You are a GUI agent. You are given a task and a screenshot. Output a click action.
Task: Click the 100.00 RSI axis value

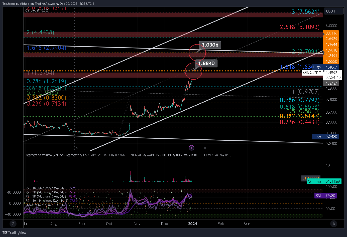(x=331, y=187)
